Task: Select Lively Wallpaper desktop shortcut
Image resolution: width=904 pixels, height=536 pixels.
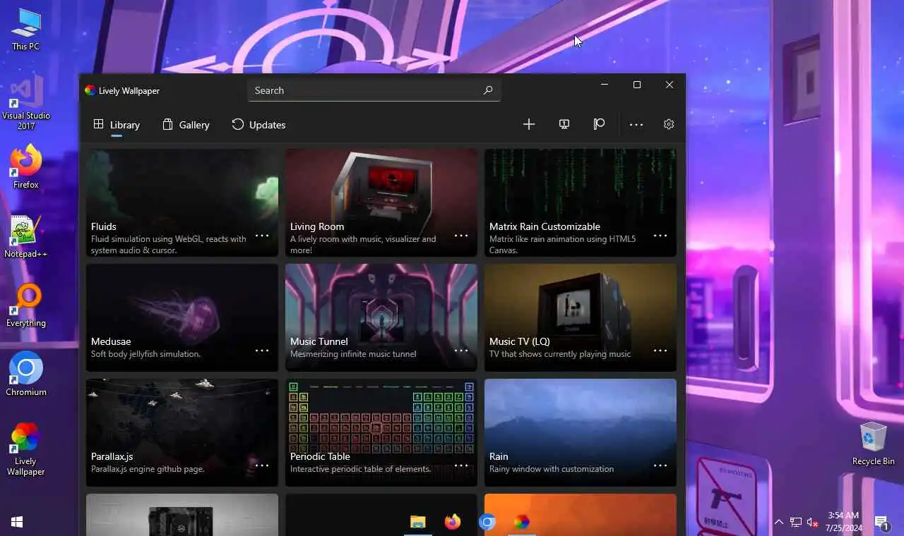Action: point(25,449)
